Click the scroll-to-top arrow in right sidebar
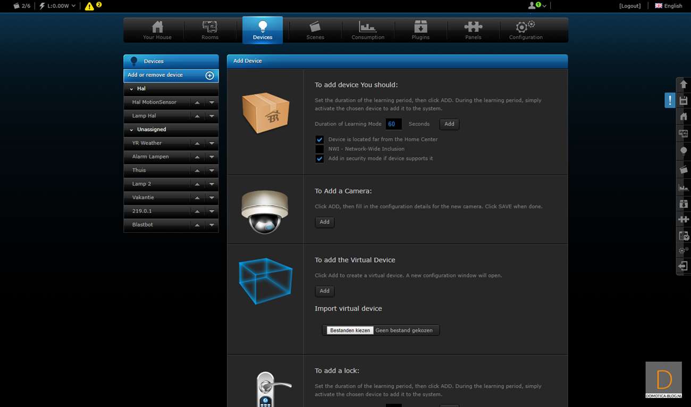Screen dimensions: 691x407 (684, 84)
